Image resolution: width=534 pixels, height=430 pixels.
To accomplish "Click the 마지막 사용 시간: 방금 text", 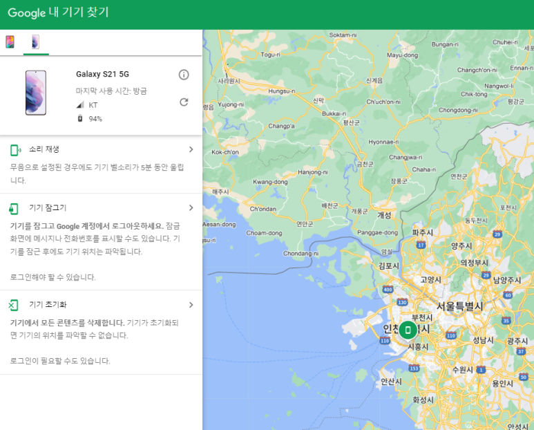I will pyautogui.click(x=111, y=91).
